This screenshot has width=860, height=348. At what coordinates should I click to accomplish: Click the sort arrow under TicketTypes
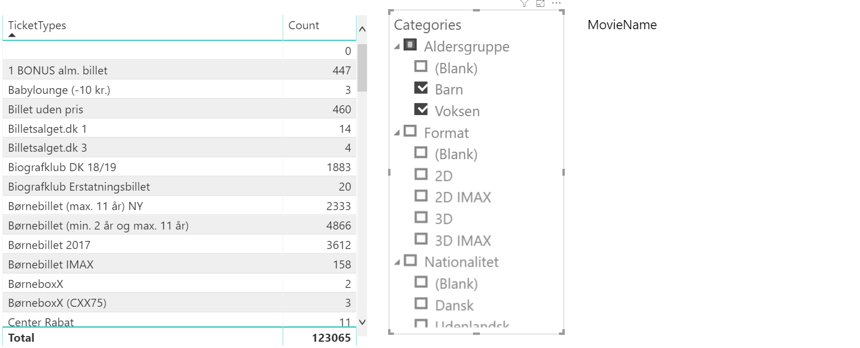[12, 35]
